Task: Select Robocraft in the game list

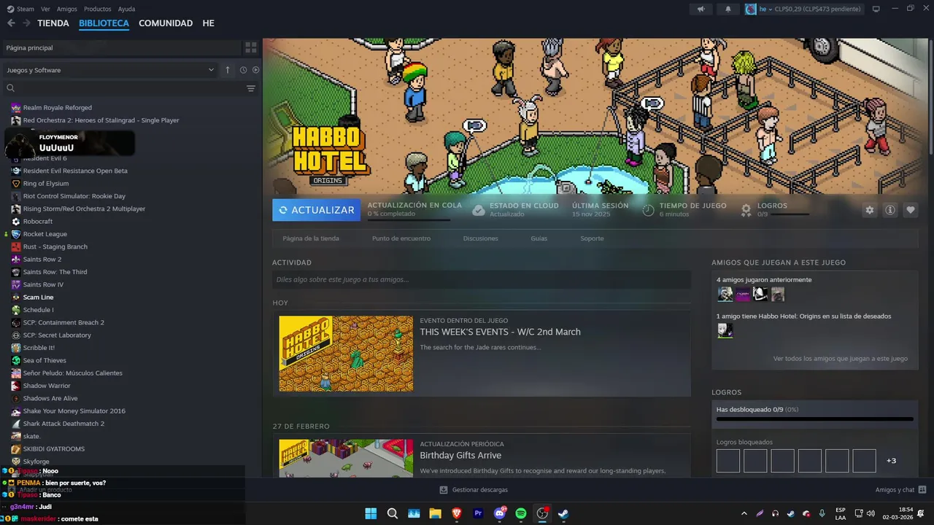Action: click(x=38, y=222)
